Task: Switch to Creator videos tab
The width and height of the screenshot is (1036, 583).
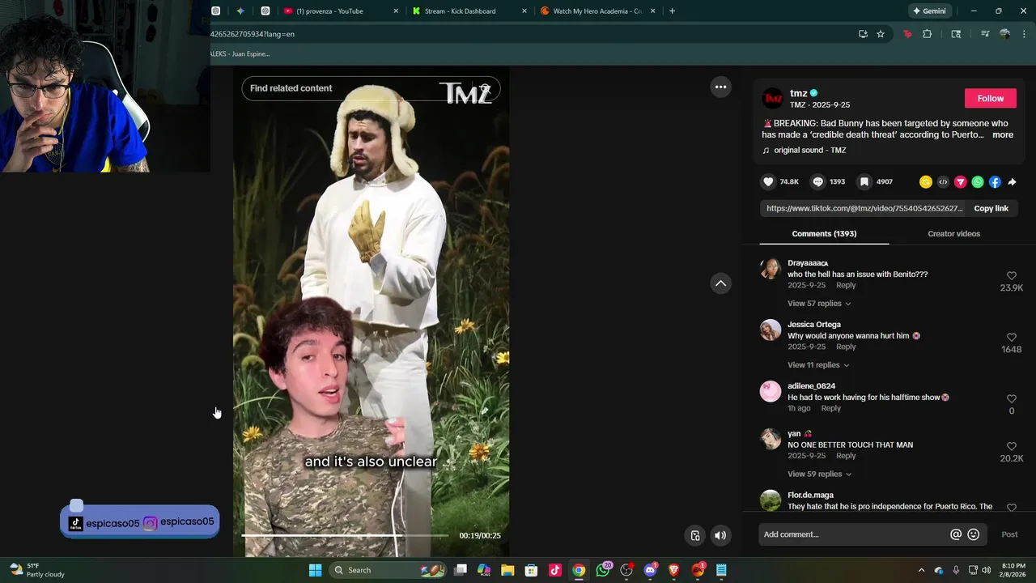Action: point(953,234)
